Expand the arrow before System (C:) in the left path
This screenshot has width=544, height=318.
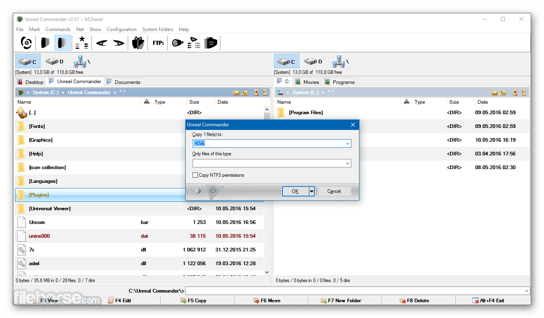tap(28, 92)
